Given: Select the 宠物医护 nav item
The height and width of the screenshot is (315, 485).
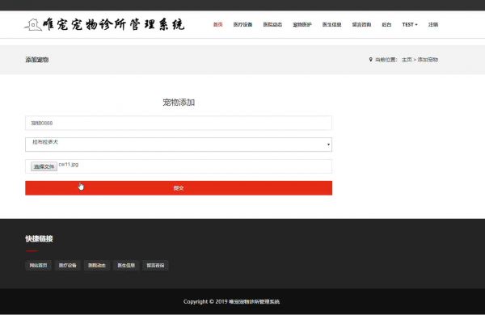Looking at the screenshot, I should pos(302,24).
